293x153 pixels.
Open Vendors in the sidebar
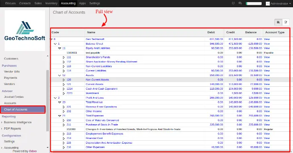point(9,84)
